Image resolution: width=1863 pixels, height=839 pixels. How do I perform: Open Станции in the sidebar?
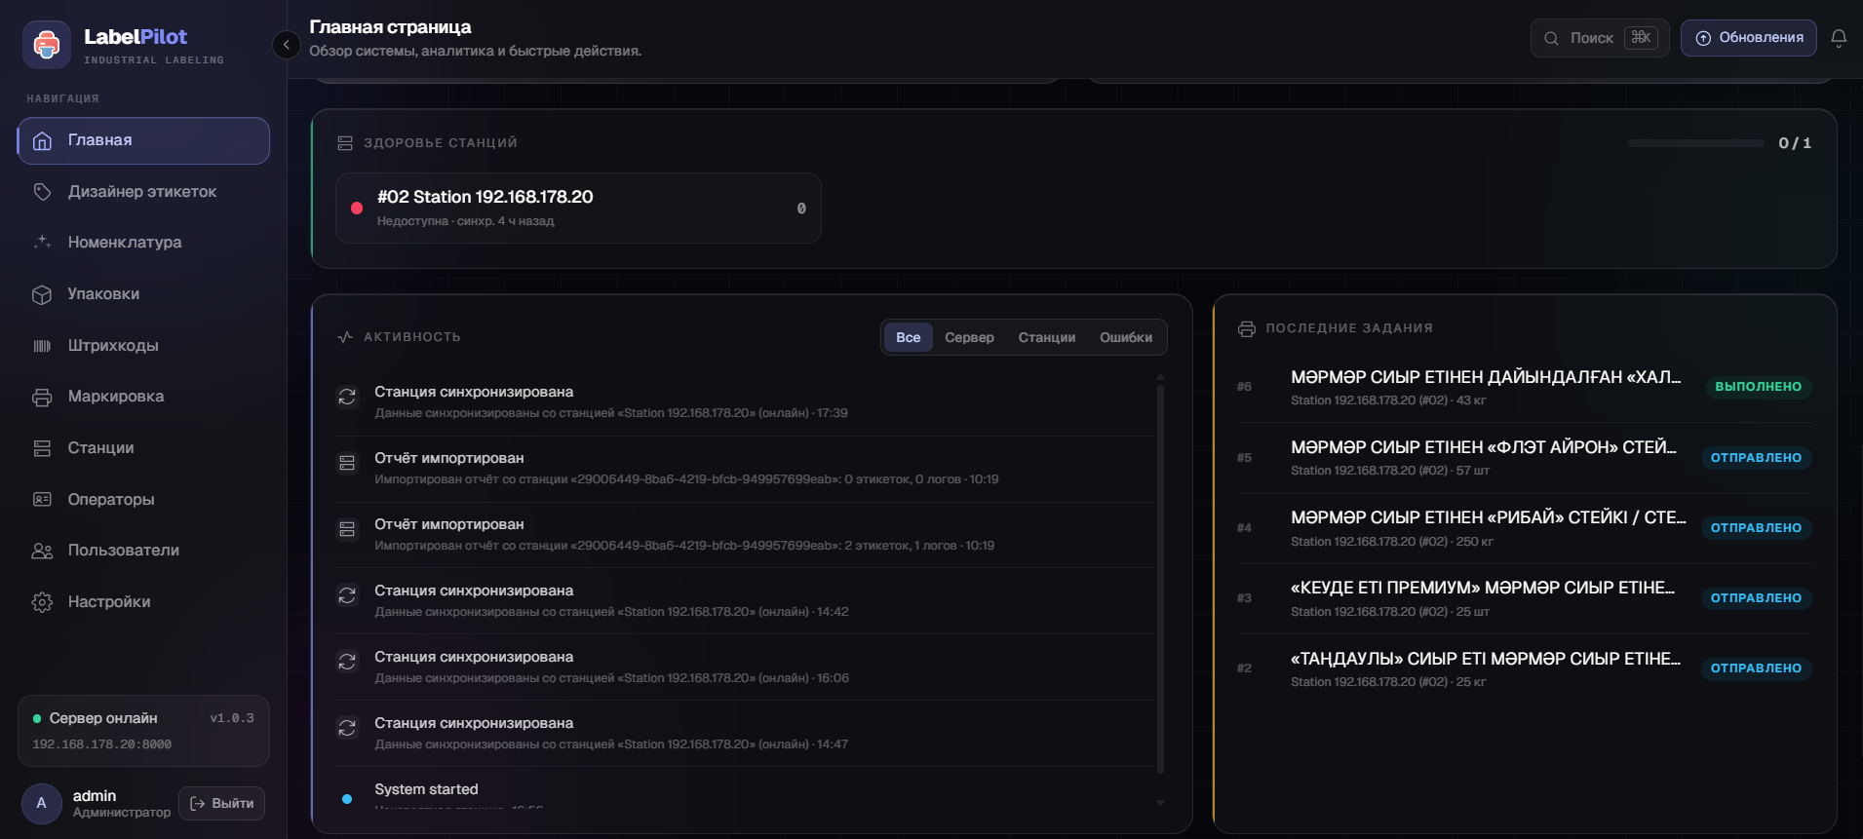143,448
